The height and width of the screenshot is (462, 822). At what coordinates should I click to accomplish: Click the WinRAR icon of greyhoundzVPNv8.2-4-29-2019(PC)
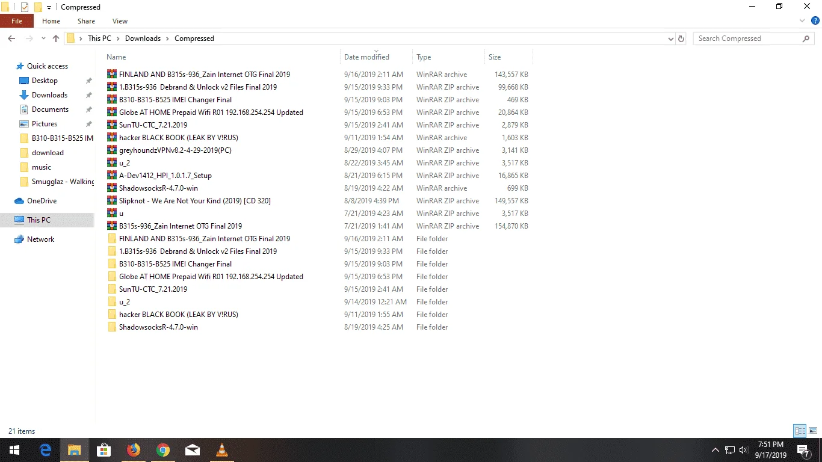[x=111, y=150]
